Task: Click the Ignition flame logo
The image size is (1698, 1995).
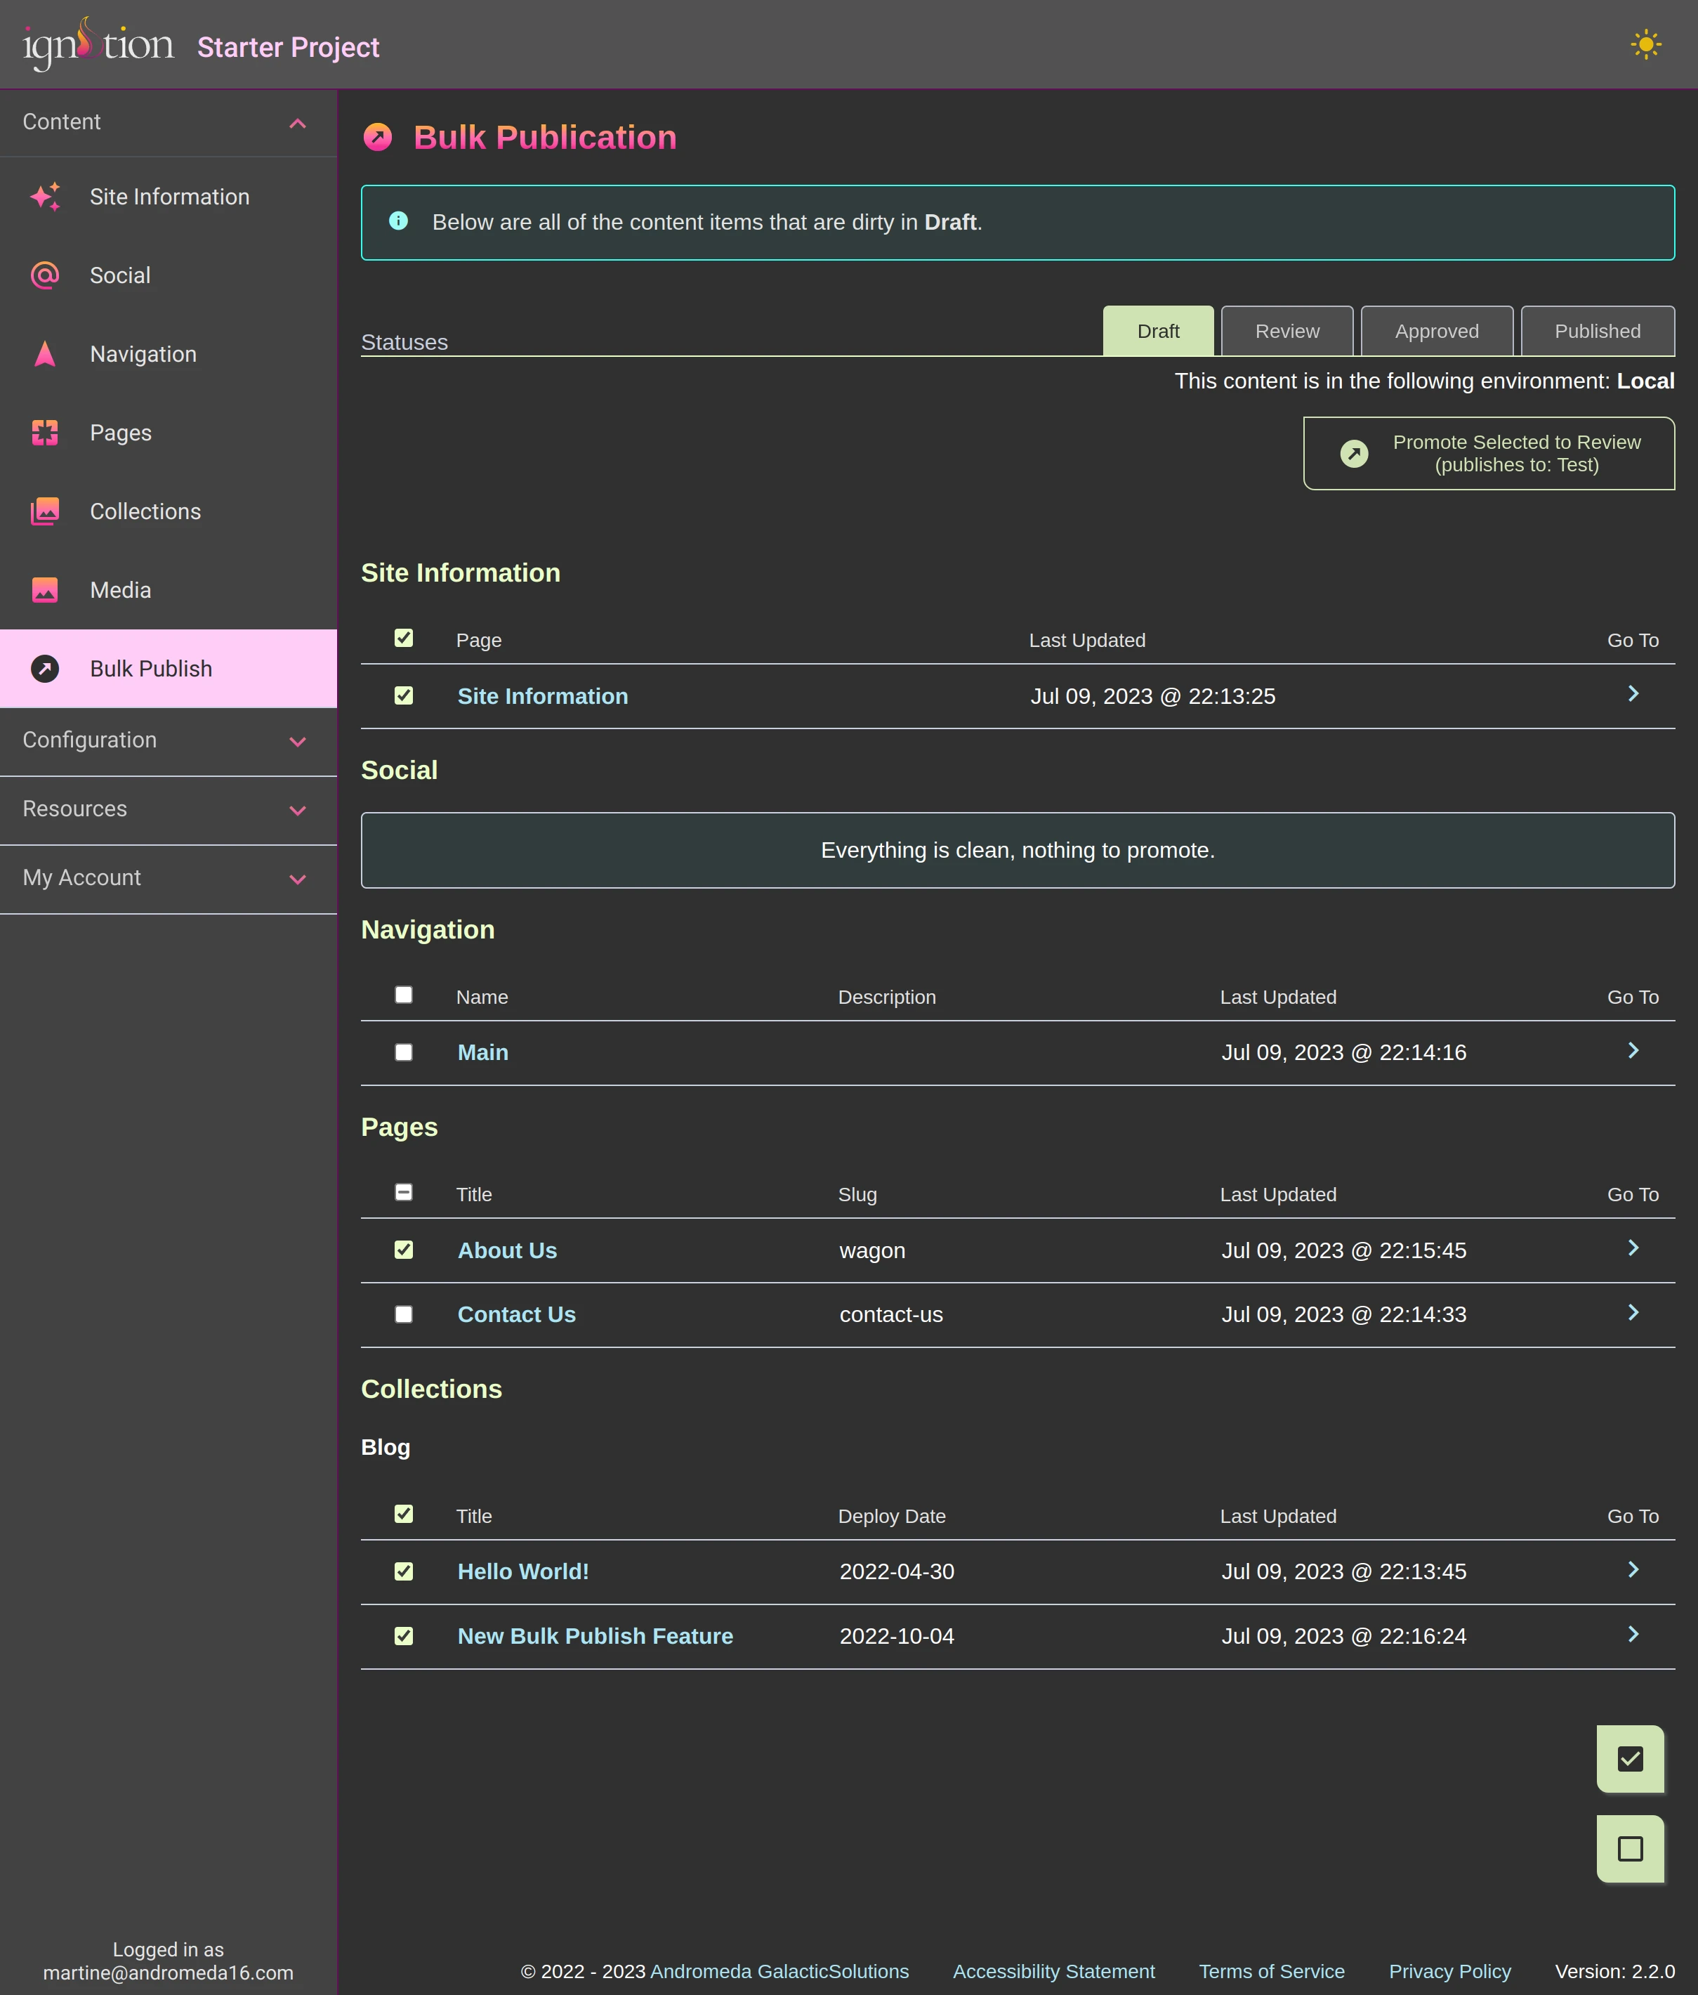Action: pos(98,44)
